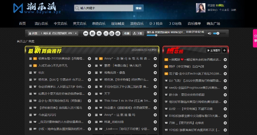Open the playlist dropdown in the player
The height and width of the screenshot is (135, 257).
(x=59, y=33)
